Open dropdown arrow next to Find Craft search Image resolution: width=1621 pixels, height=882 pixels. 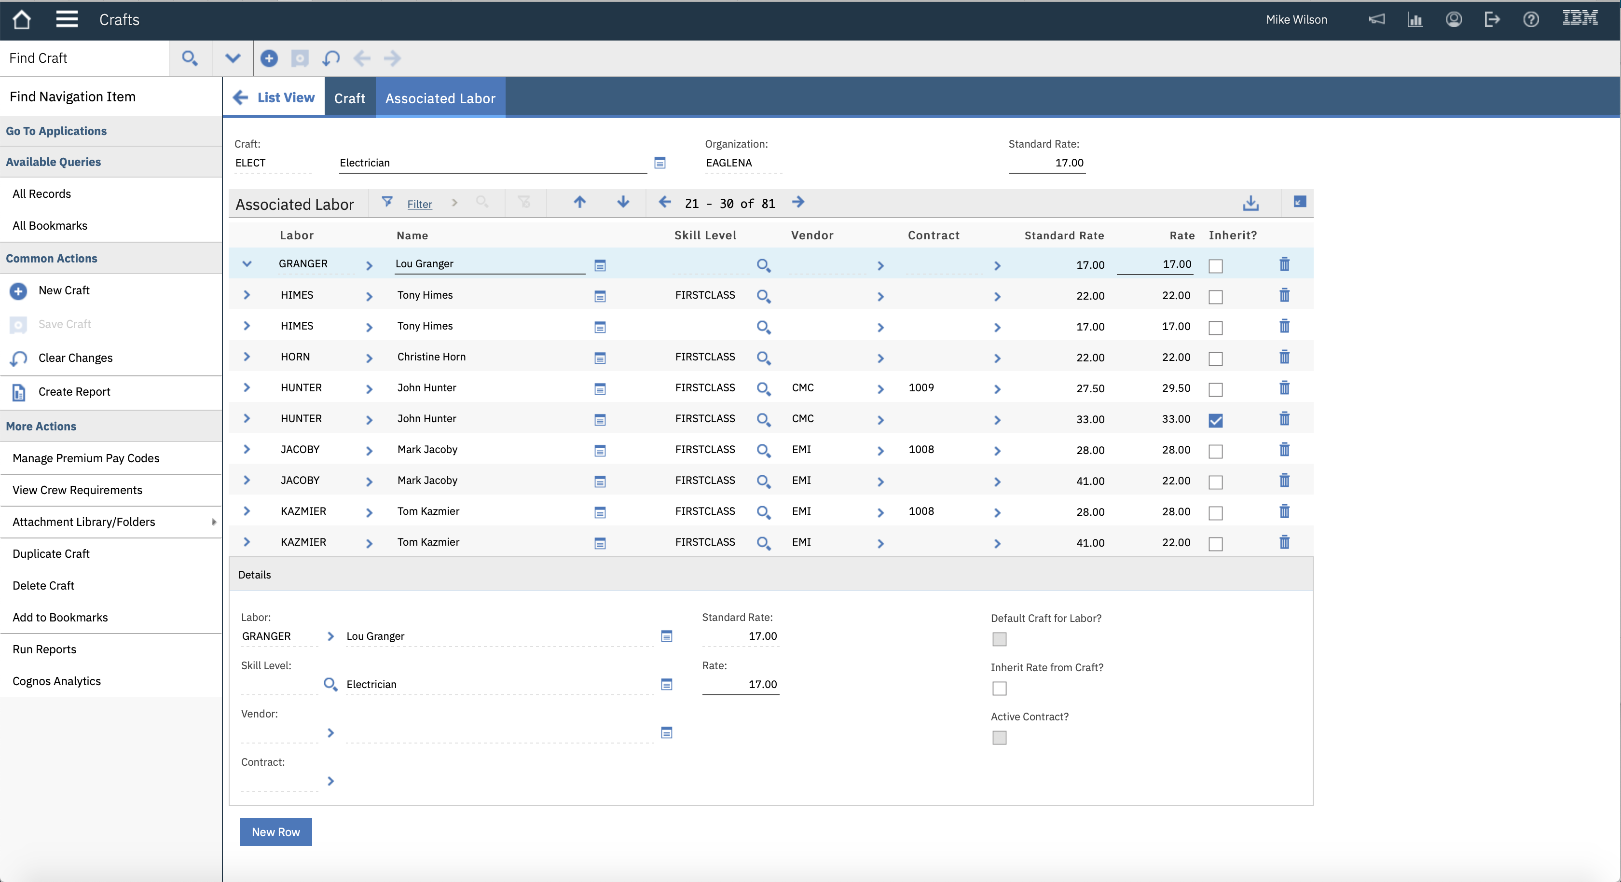pyautogui.click(x=232, y=58)
